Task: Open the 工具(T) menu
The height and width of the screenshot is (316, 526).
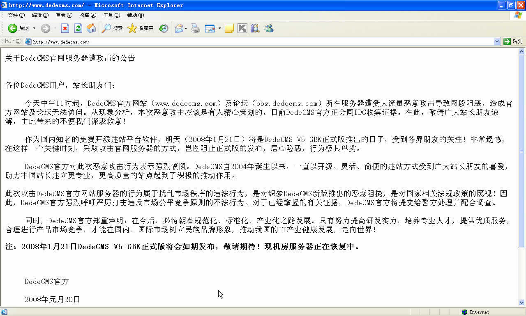Action: 112,15
